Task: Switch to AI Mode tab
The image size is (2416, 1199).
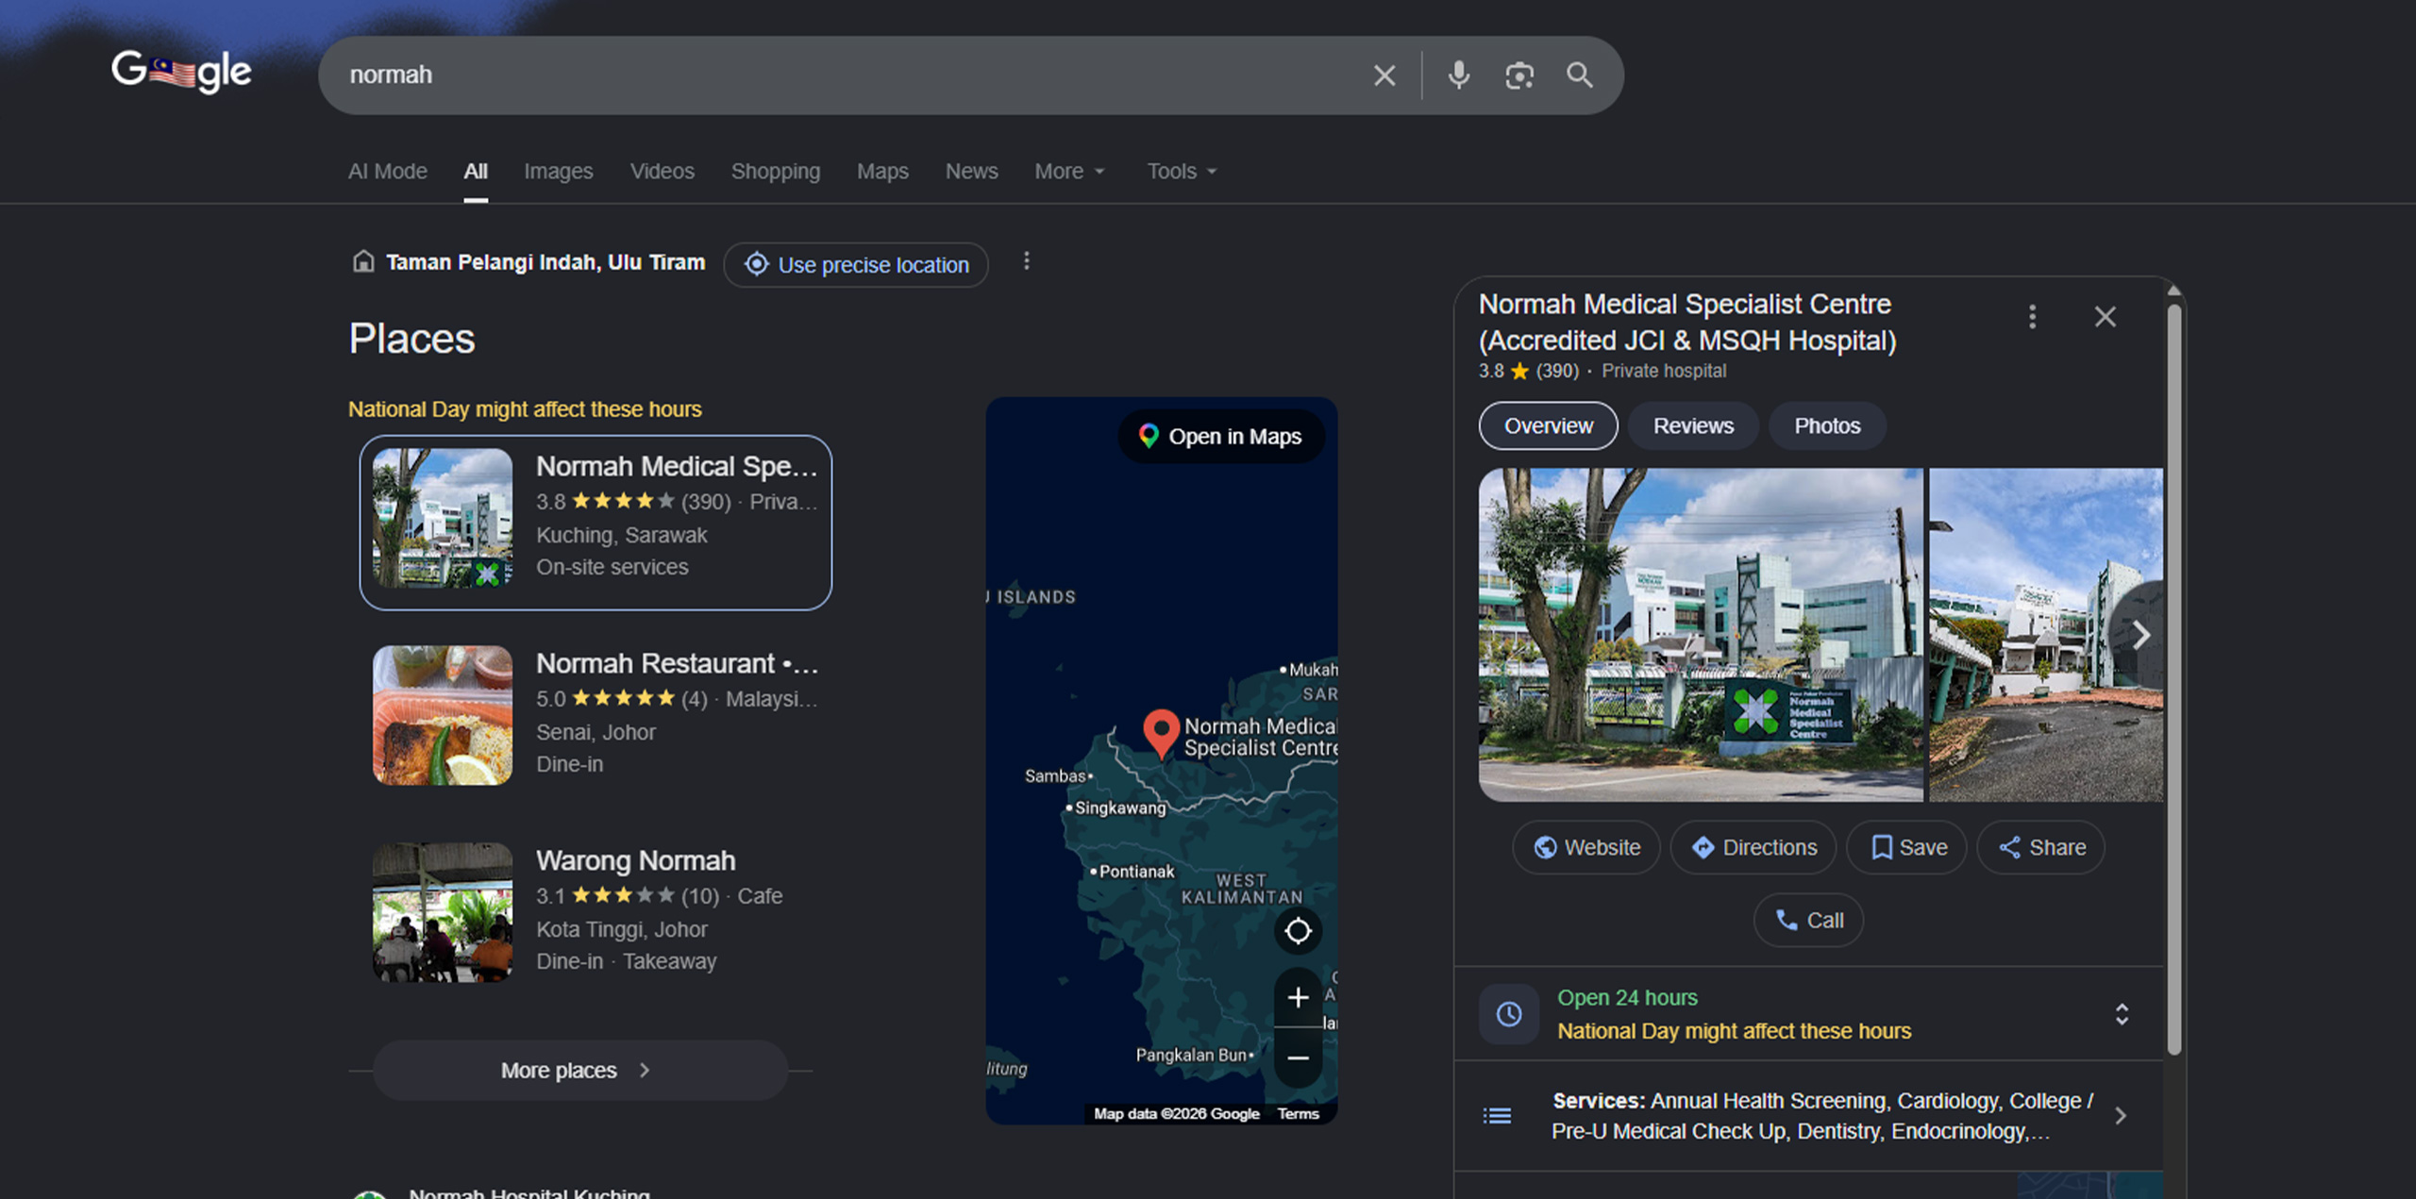Action: pos(388,172)
